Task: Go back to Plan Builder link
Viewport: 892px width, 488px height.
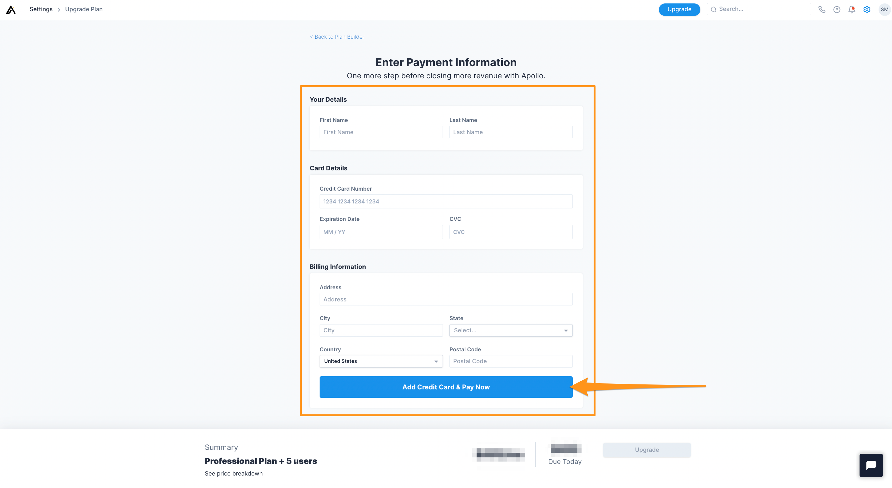Action: 337,37
